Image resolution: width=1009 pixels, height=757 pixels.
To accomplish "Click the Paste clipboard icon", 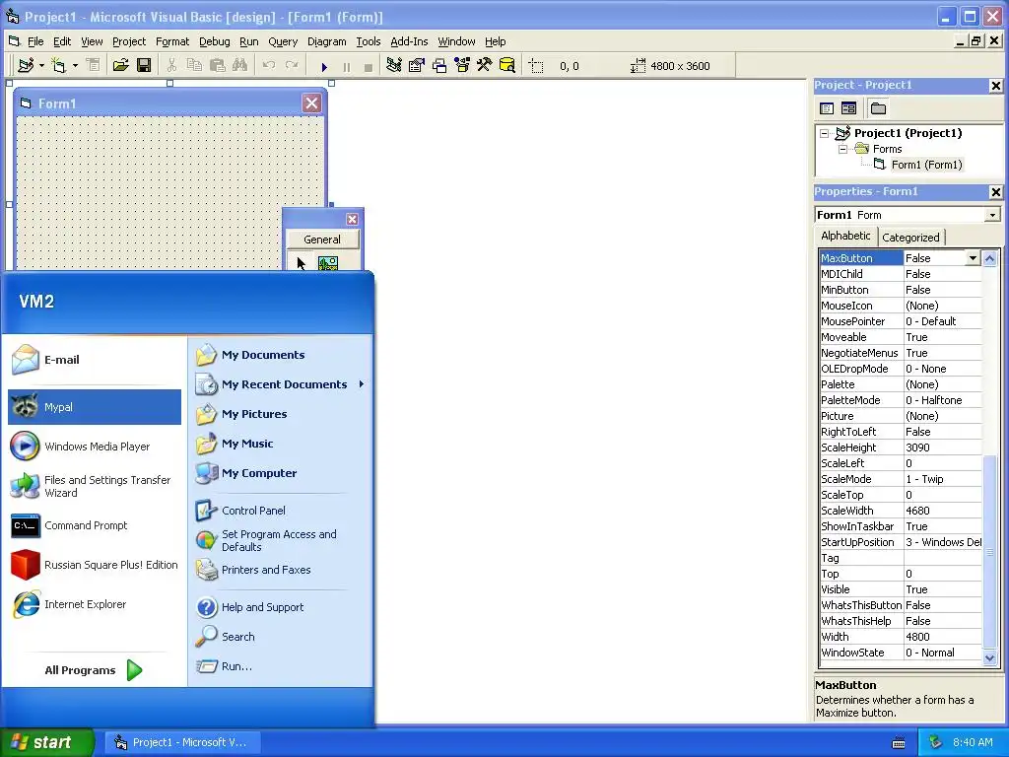I will (x=218, y=66).
